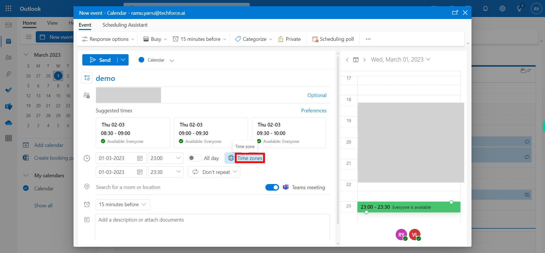Screen dimensions: 545x253
Task: Open the Home ribbon tab
Action: (x=30, y=23)
